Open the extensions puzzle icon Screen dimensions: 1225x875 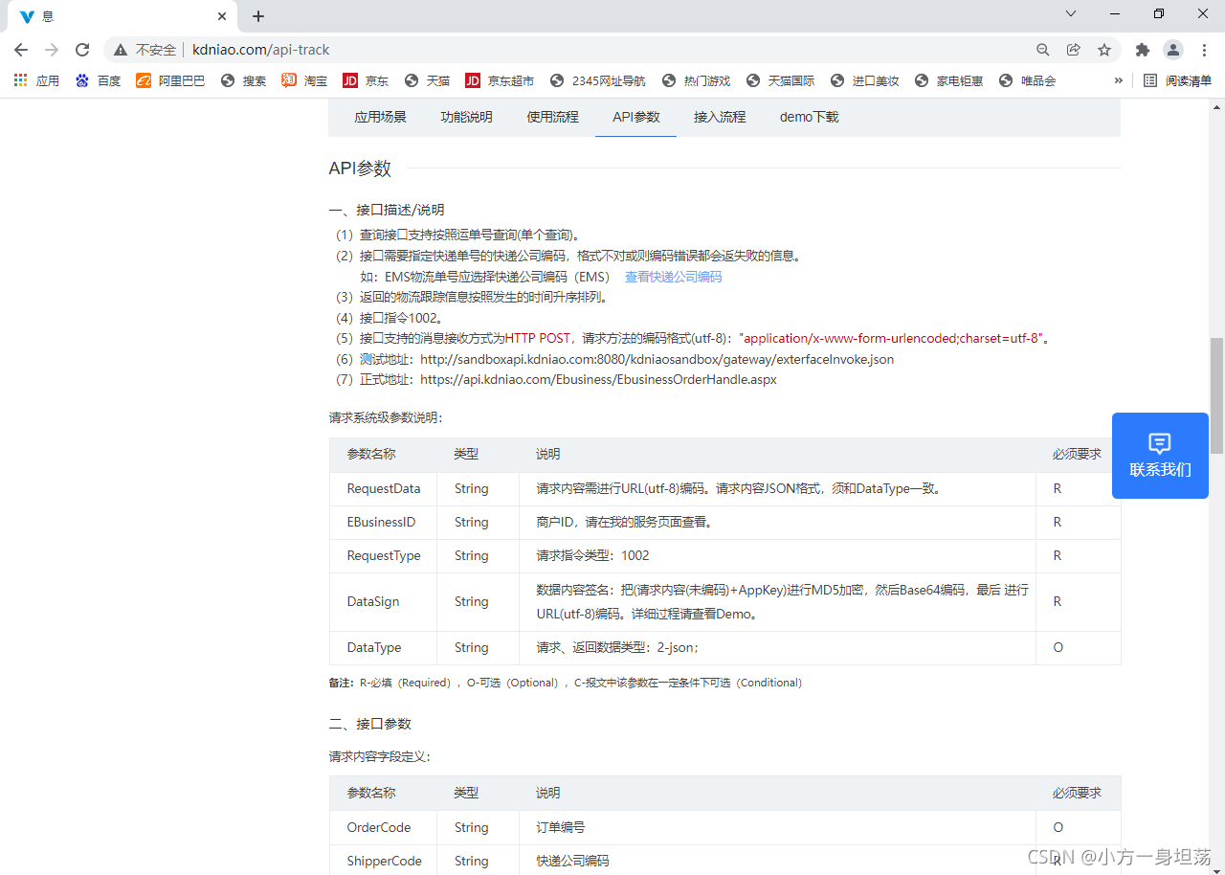pyautogui.click(x=1142, y=50)
